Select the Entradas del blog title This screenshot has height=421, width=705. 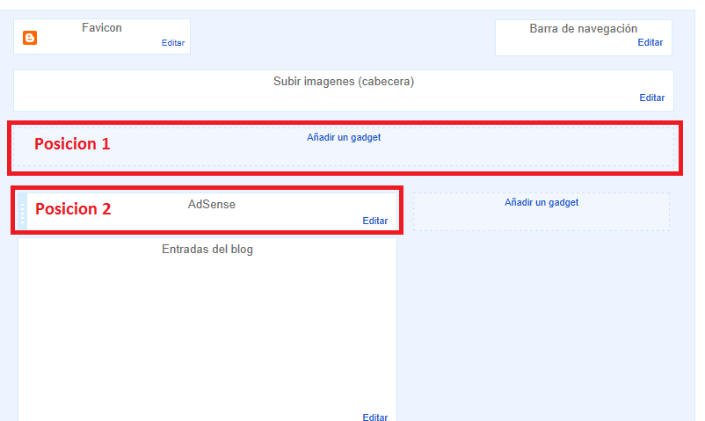[207, 250]
